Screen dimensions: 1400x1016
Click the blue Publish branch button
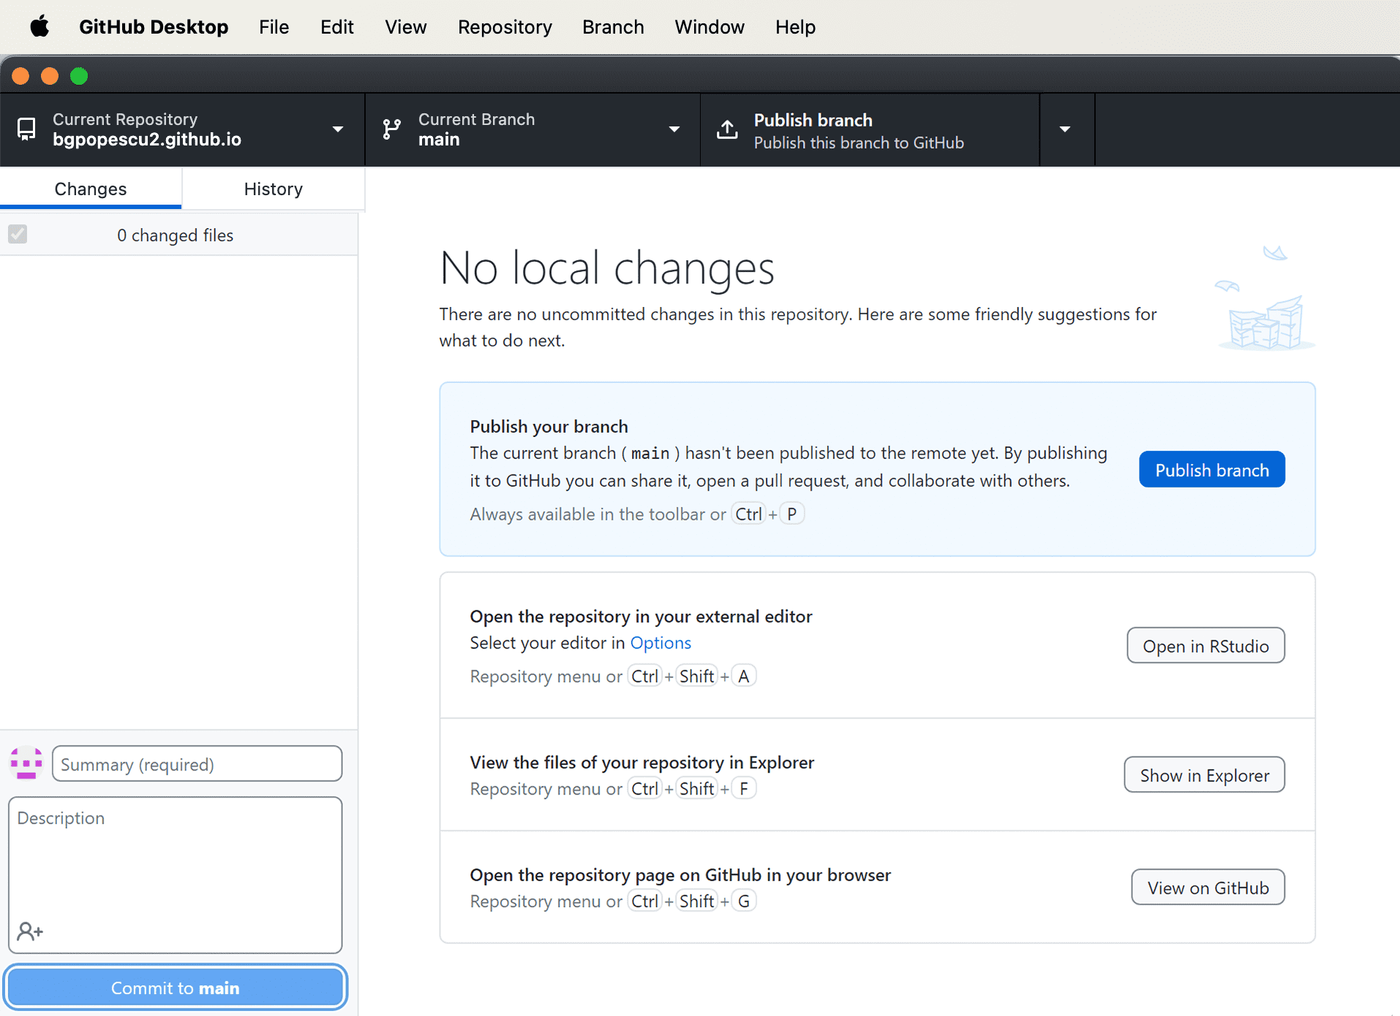pyautogui.click(x=1211, y=470)
